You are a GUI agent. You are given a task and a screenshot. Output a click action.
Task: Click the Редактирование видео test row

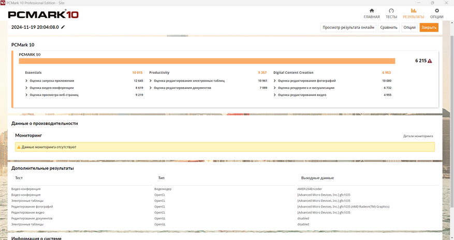[x=28, y=213]
